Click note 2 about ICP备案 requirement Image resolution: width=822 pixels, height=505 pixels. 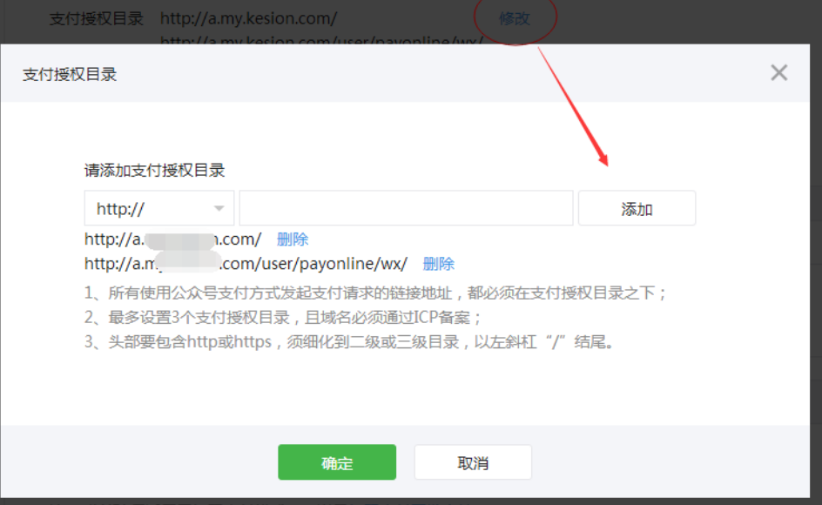click(x=283, y=317)
